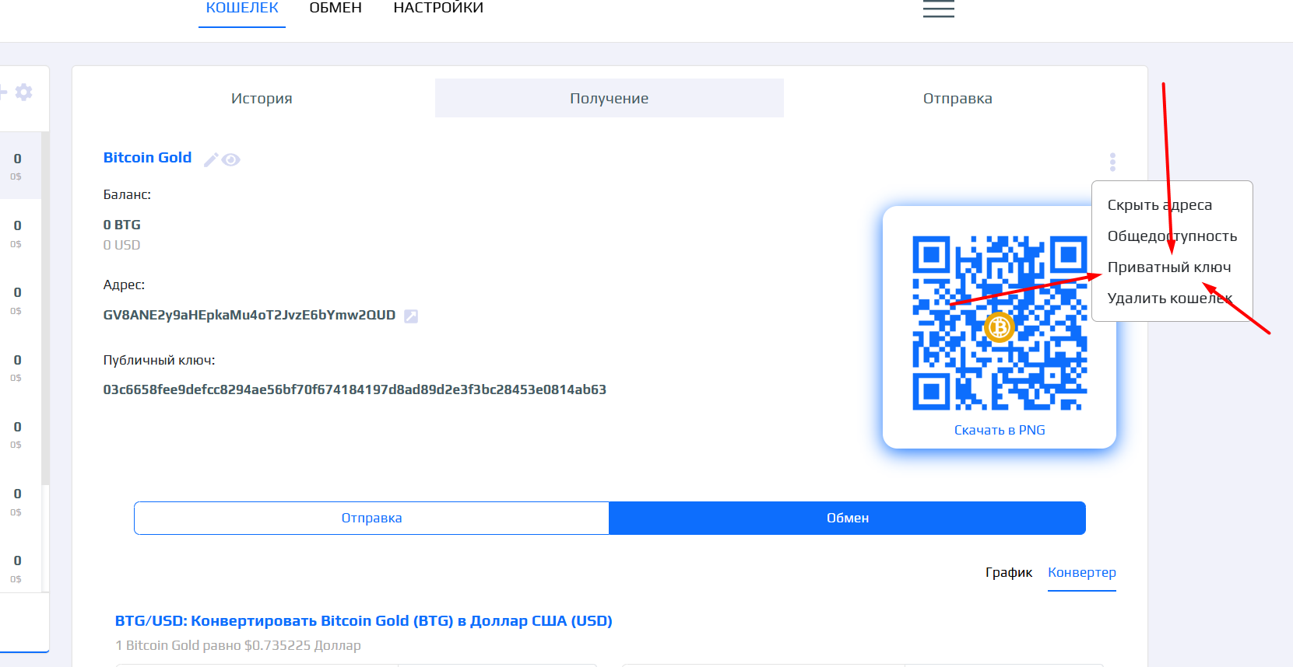Click the Скачать в PNG link
Viewport: 1293px width, 667px height.
click(1000, 430)
